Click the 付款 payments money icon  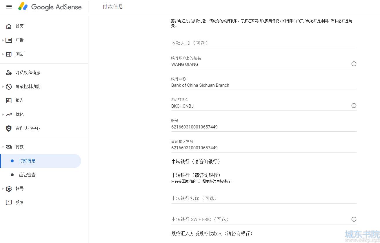tap(9, 147)
